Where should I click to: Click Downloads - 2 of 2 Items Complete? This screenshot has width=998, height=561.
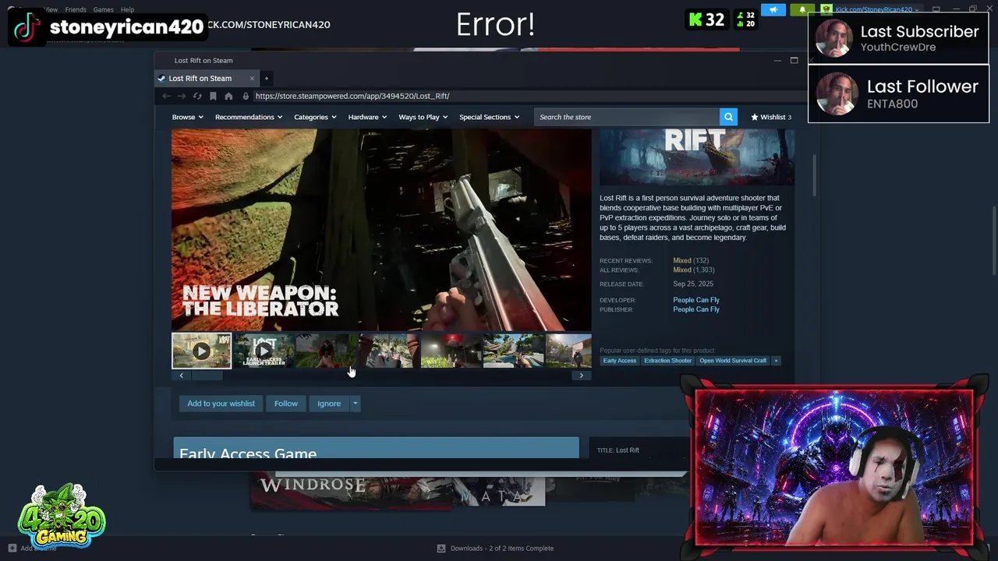[502, 548]
